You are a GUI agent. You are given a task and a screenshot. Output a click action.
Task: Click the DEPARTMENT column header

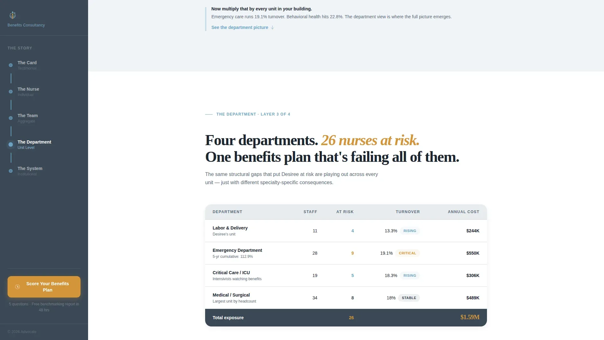pos(227,212)
